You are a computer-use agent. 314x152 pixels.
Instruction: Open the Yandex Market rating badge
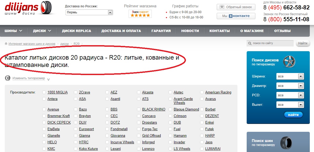pyautogui.click(x=140, y=14)
